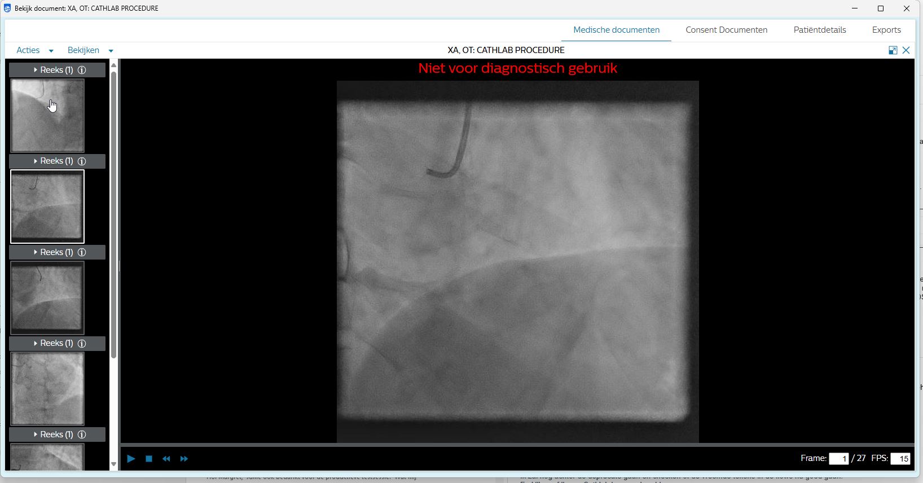Click the info icon on first Reeks header
923x483 pixels.
click(x=82, y=70)
